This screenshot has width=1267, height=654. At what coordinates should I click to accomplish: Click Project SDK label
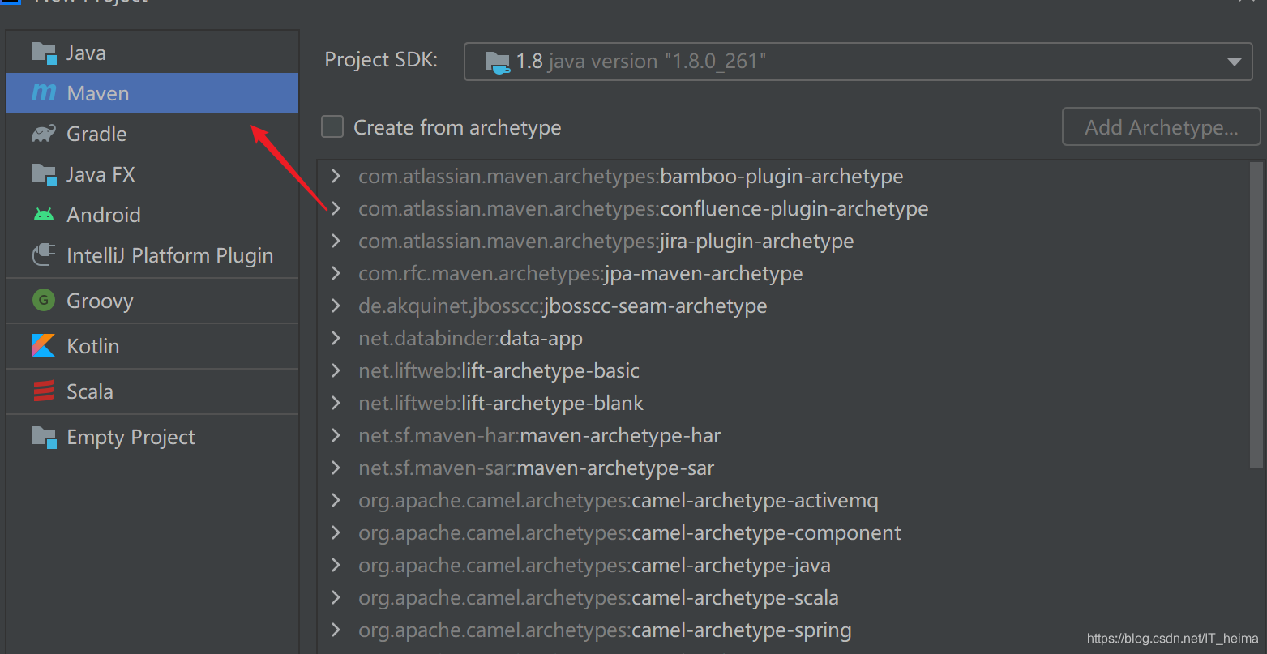[381, 60]
